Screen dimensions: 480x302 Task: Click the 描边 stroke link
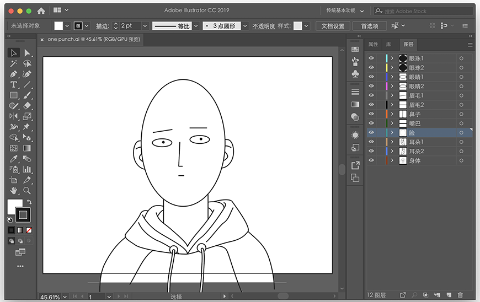coord(103,26)
